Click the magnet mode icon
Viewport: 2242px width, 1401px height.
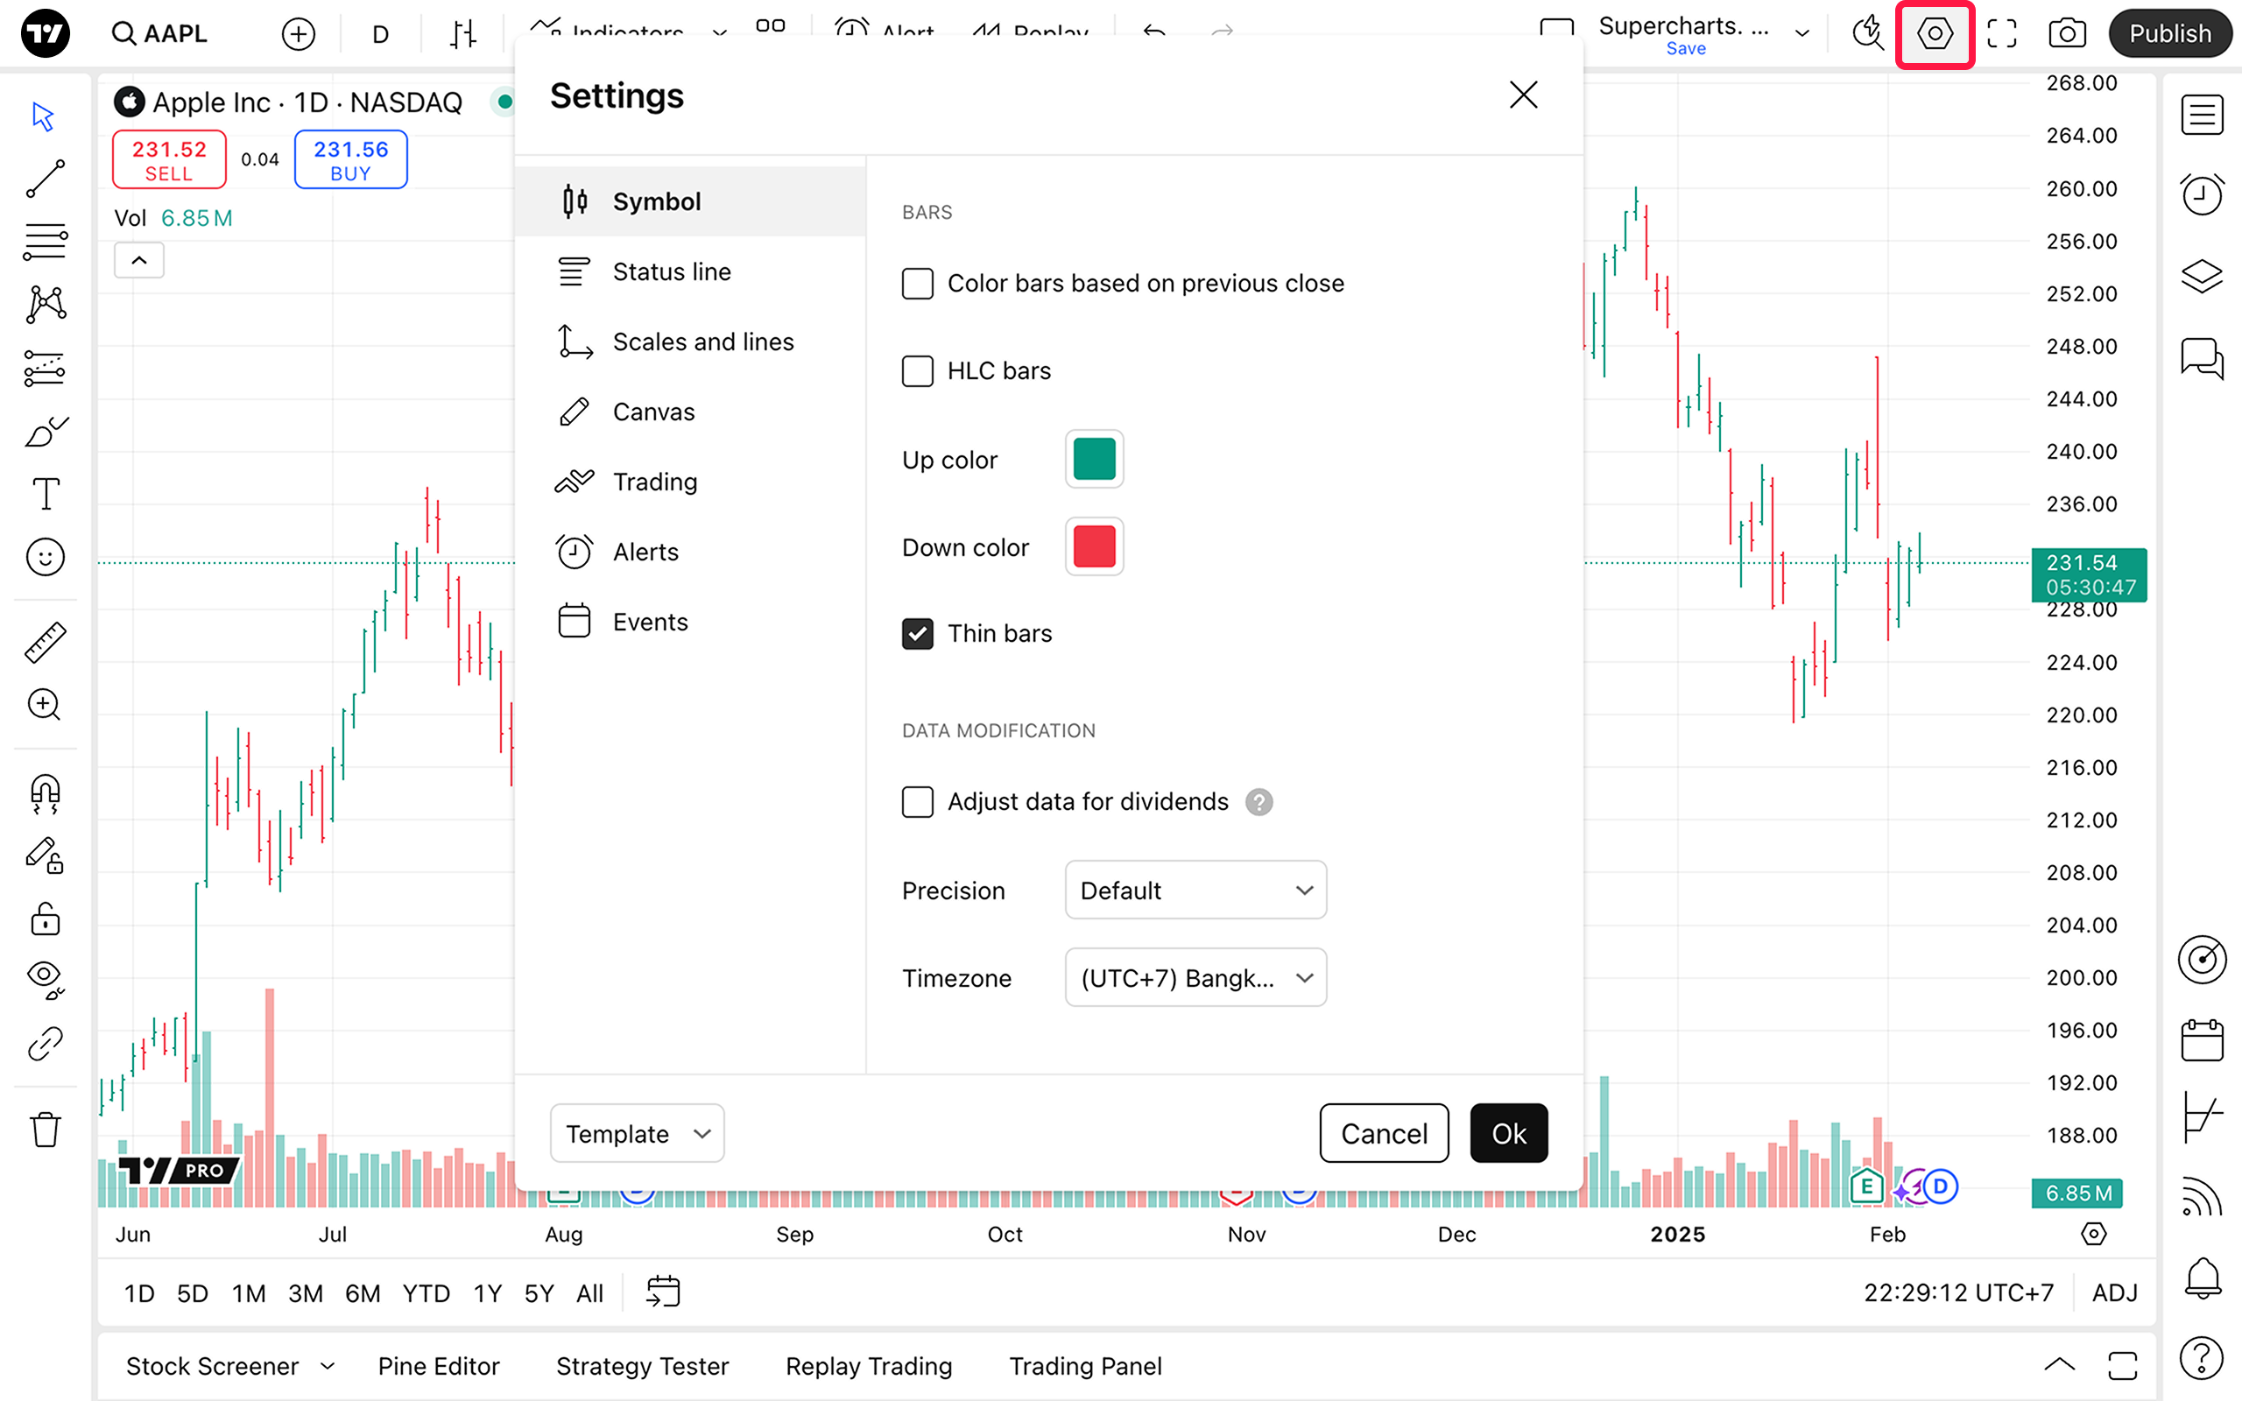[46, 793]
